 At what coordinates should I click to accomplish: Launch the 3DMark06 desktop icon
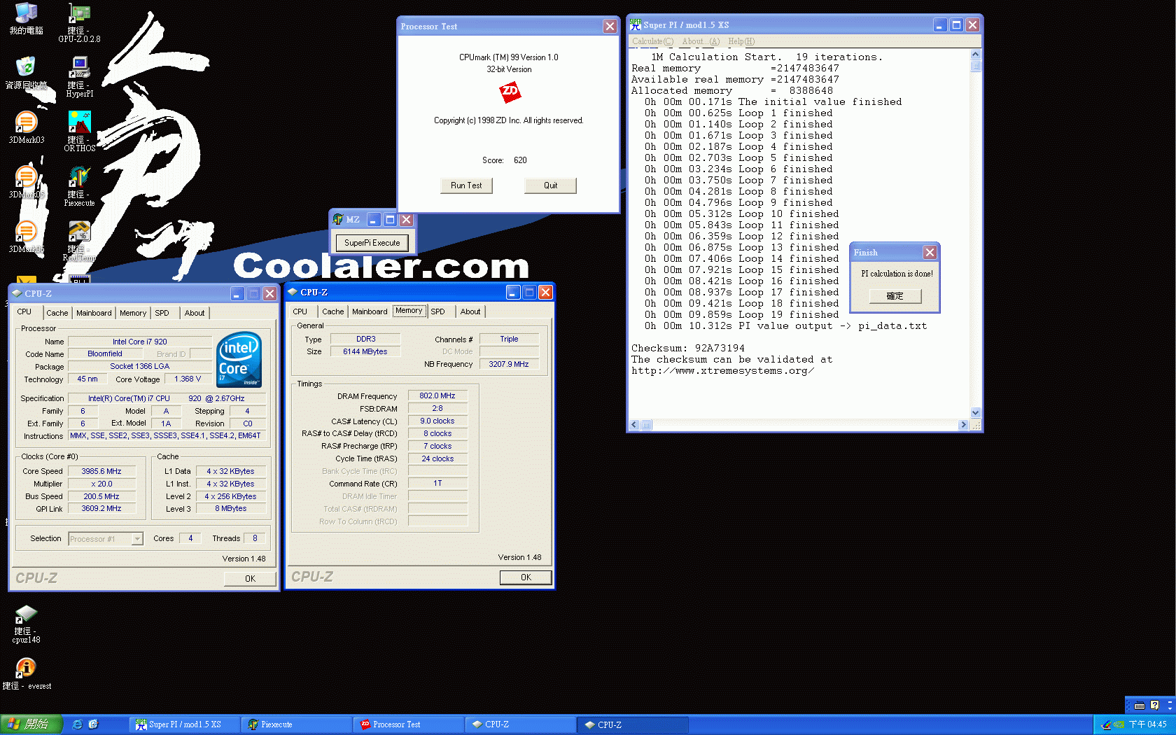click(x=26, y=237)
